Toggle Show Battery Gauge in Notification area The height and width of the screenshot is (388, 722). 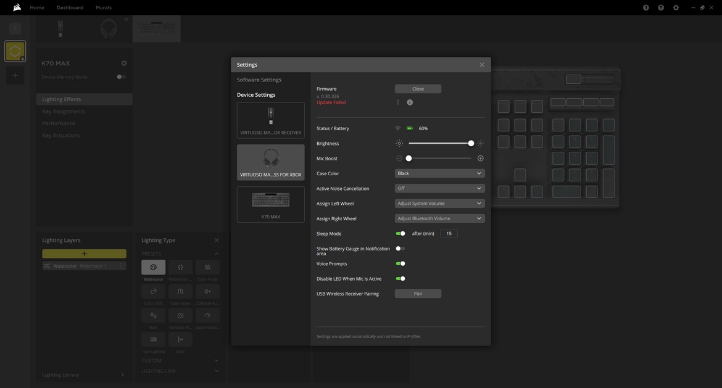pos(400,249)
